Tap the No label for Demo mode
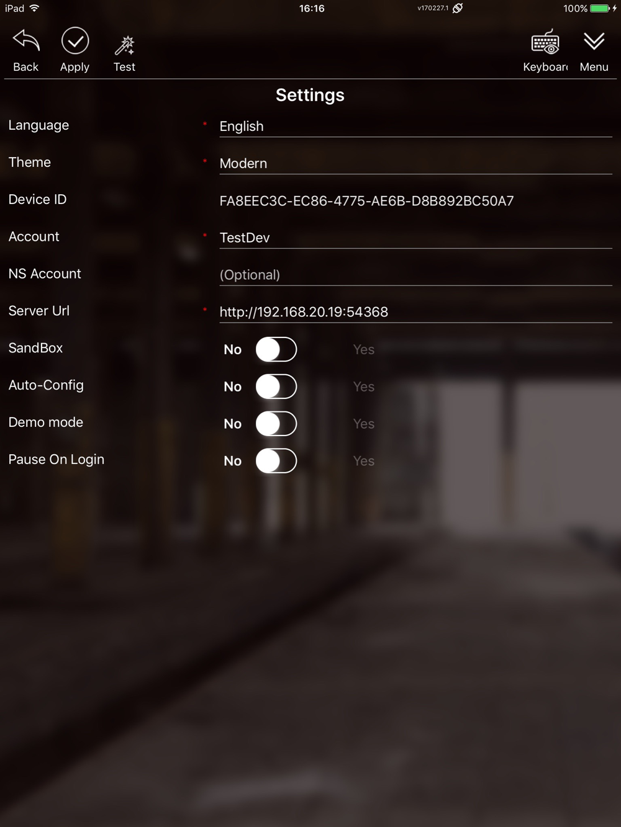 (x=233, y=424)
